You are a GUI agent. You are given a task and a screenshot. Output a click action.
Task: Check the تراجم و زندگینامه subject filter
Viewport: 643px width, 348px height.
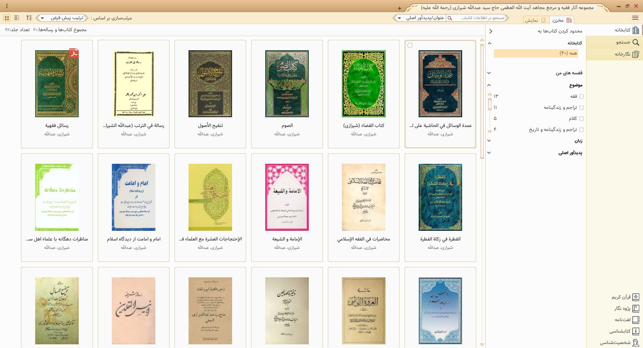[581, 108]
